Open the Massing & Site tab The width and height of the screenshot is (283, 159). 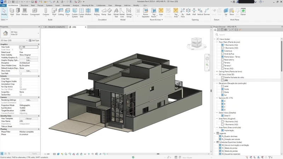pyautogui.click(x=87, y=6)
